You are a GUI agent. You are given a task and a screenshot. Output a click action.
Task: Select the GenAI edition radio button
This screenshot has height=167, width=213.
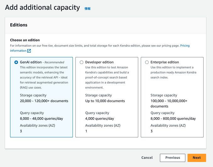click(x=16, y=62)
